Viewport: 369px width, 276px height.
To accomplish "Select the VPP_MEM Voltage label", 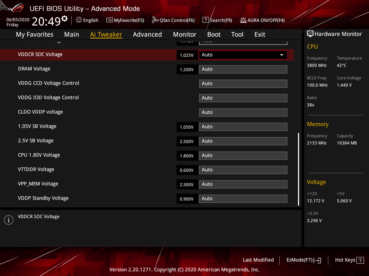I will pos(38,184).
